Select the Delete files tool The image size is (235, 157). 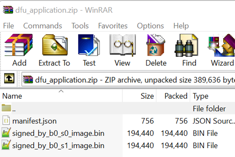[156, 50]
